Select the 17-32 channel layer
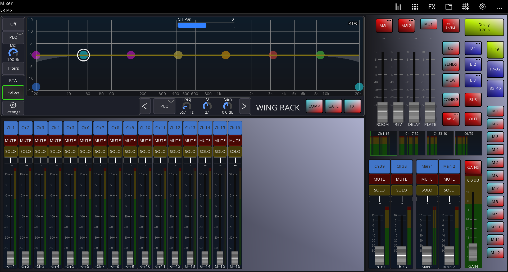The width and height of the screenshot is (508, 272). [x=495, y=69]
